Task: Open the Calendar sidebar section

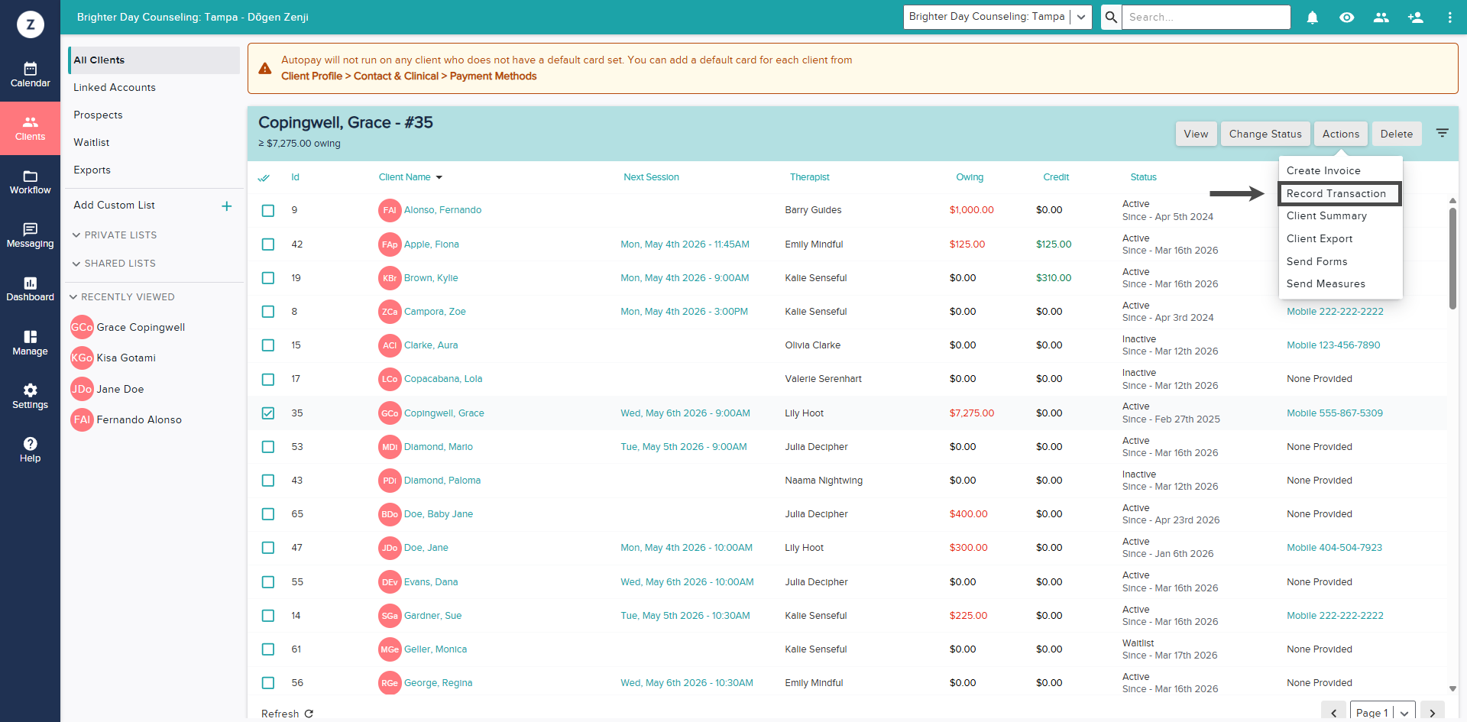Action: 30,75
